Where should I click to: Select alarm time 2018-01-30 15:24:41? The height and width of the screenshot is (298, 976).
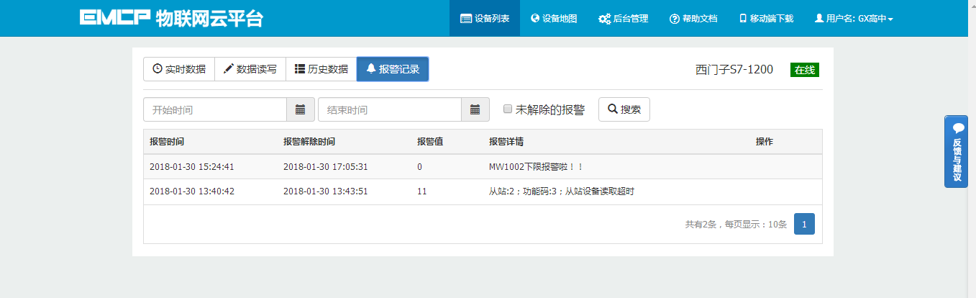tap(192, 166)
